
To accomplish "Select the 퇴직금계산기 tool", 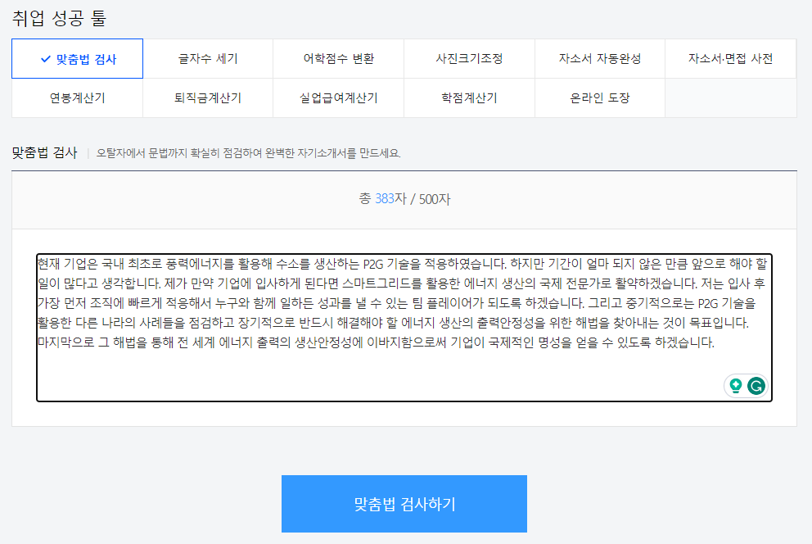I will point(207,97).
